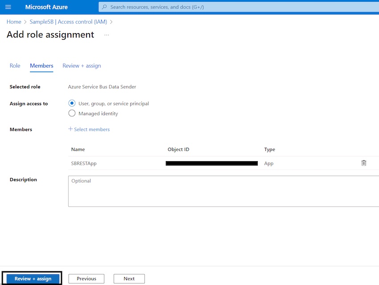Click the Microsoft Azure logo

pyautogui.click(x=46, y=7)
